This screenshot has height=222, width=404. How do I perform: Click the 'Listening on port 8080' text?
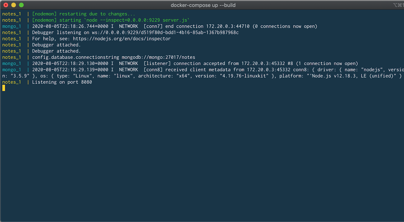62,82
